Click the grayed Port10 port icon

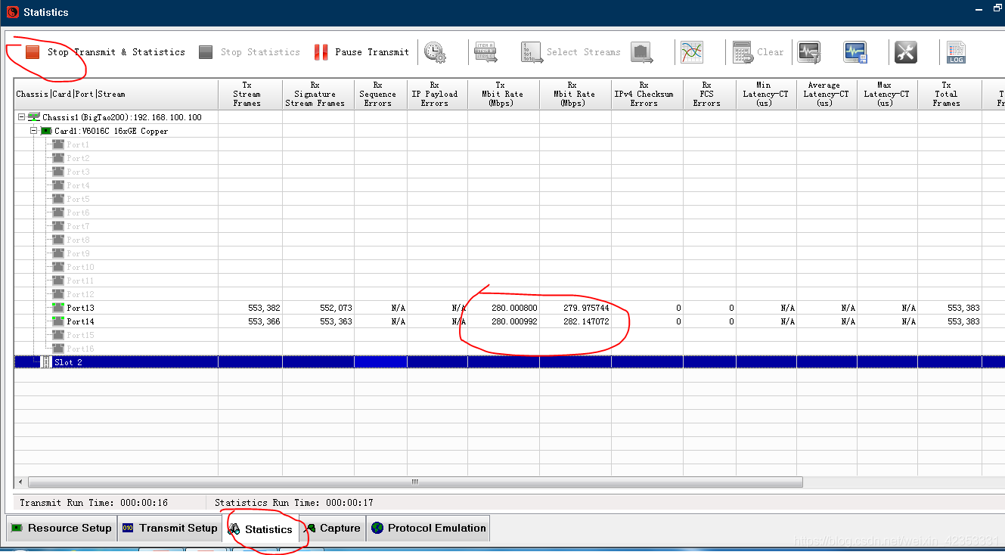pyautogui.click(x=58, y=267)
